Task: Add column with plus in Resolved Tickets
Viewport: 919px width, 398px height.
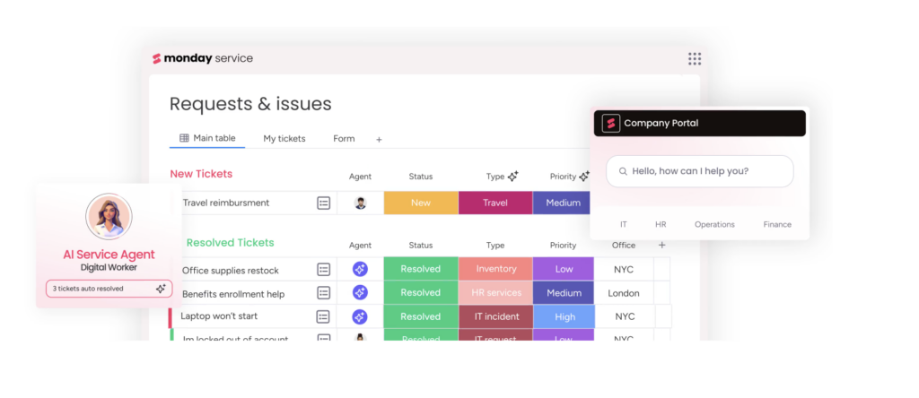Action: 662,246
